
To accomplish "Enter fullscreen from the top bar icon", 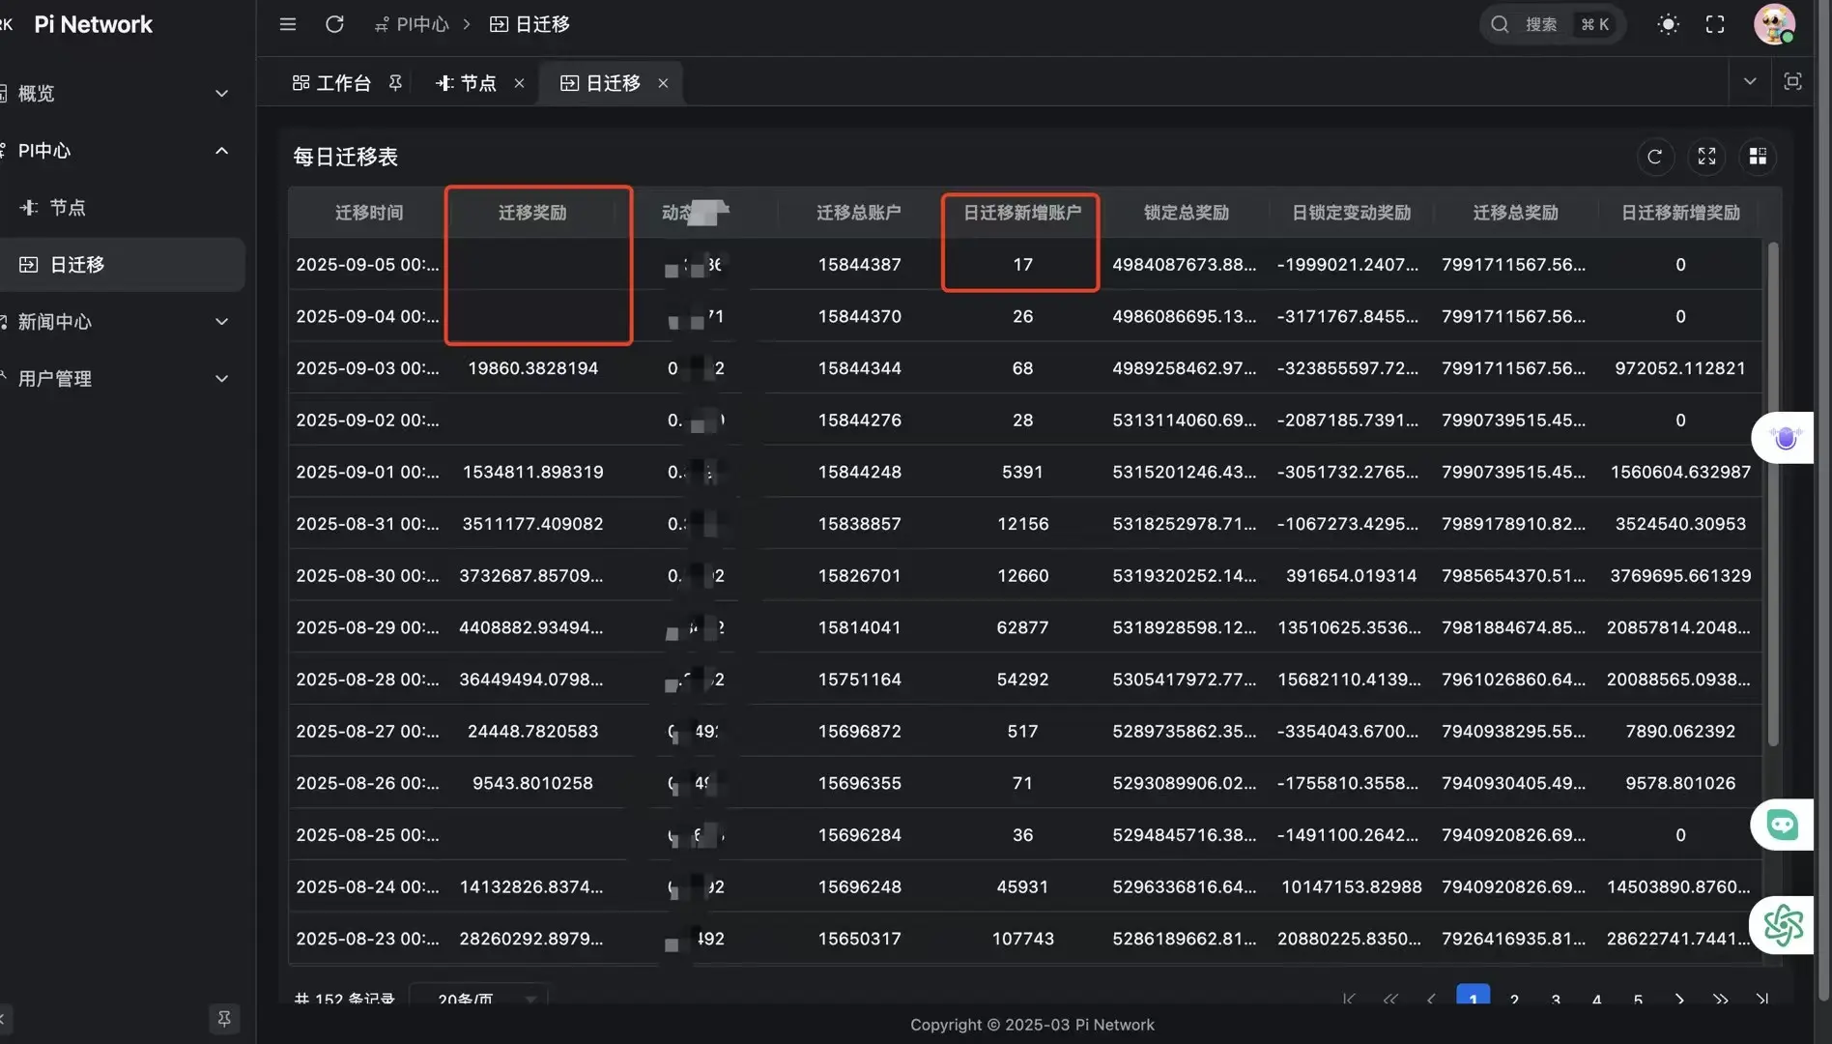I will pos(1715,24).
